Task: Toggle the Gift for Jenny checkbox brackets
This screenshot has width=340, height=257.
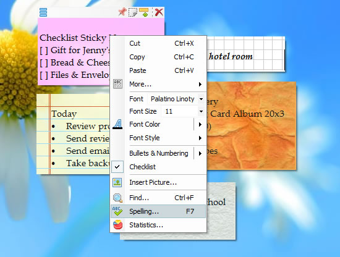Action: click(44, 51)
